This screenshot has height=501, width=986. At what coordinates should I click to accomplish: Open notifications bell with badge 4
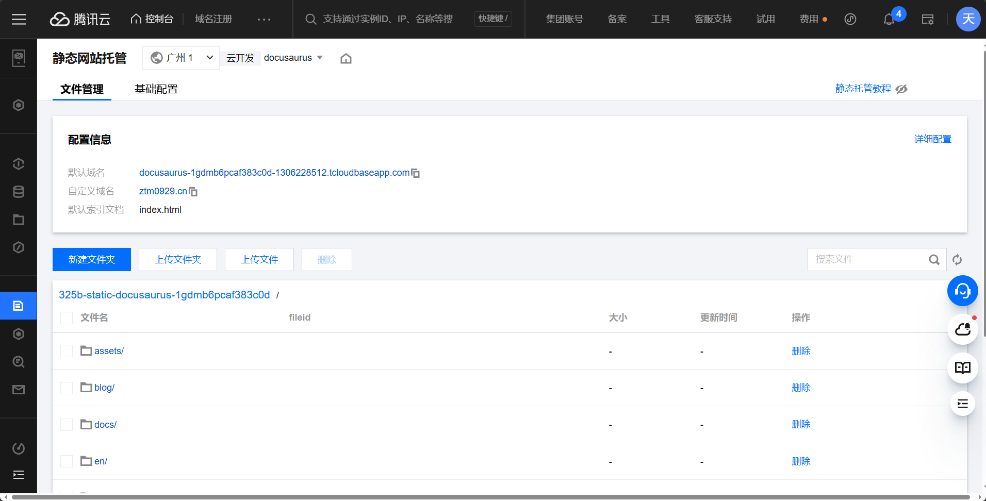point(889,20)
